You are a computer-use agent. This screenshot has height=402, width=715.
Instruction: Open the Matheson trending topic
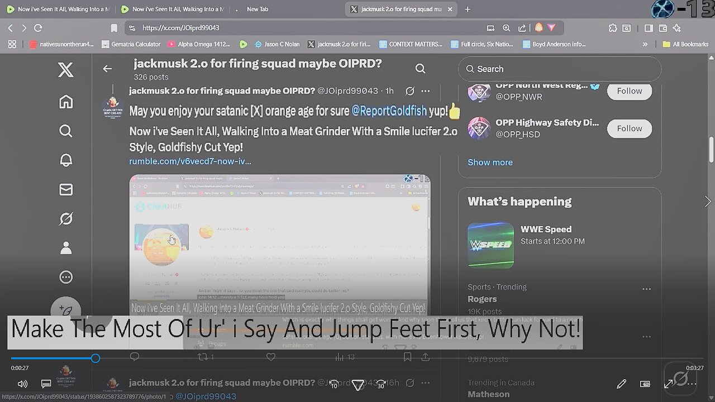(x=488, y=394)
